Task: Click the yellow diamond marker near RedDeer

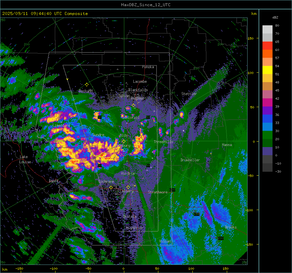Action: (134, 105)
